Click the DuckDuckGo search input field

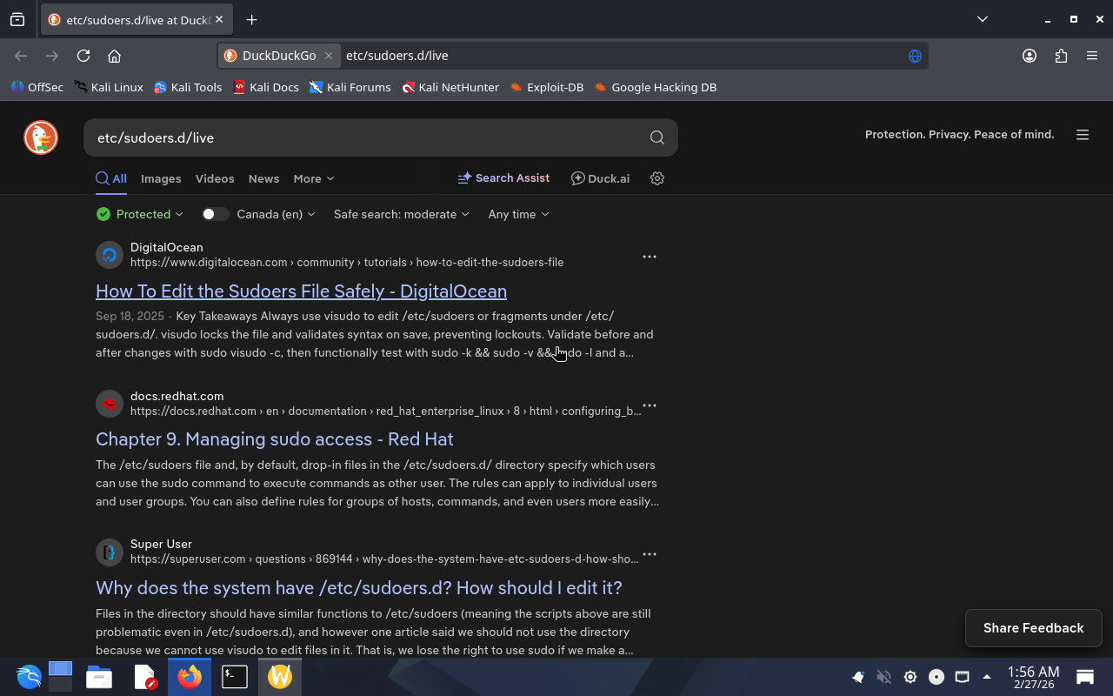(x=365, y=137)
